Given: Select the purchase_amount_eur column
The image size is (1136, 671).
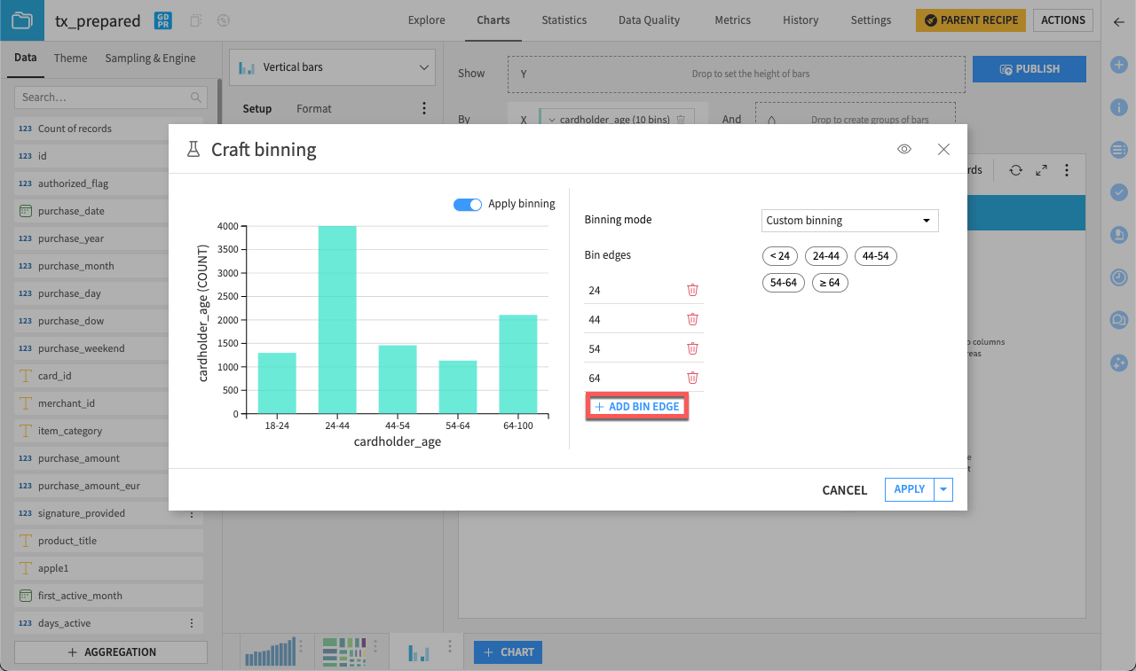Looking at the screenshot, I should (x=108, y=486).
